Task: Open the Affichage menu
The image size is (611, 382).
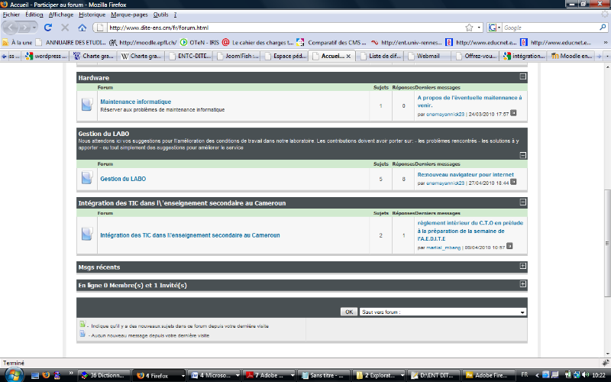Action: coord(61,15)
